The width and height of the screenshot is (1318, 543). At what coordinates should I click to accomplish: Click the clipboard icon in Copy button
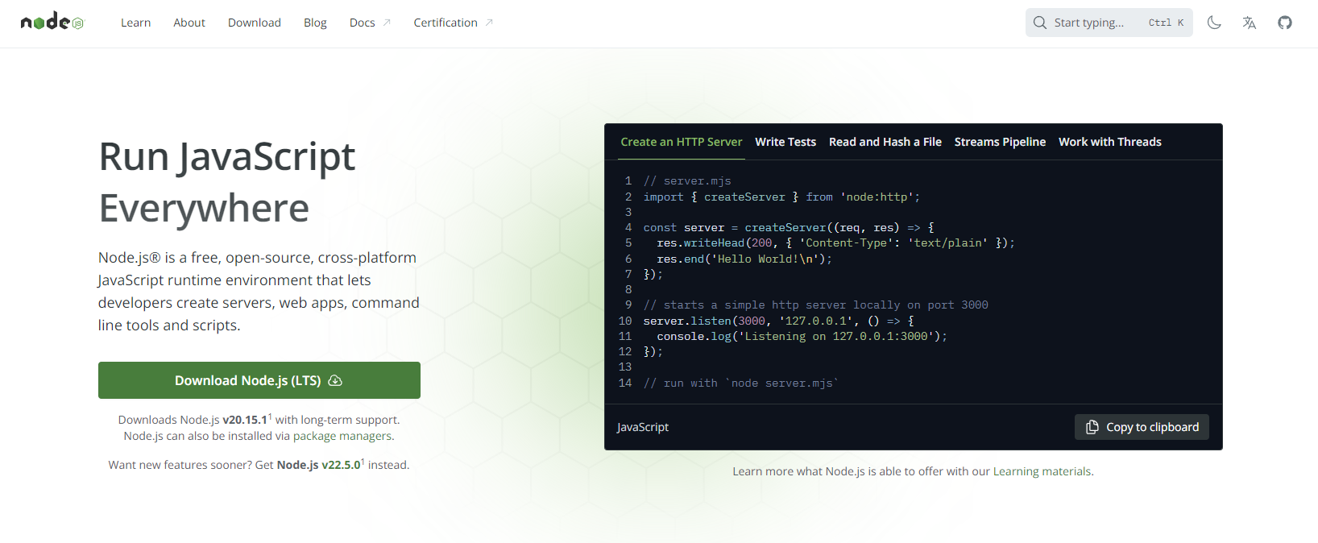pyautogui.click(x=1092, y=427)
